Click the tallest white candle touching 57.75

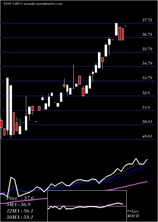[x=116, y=29]
